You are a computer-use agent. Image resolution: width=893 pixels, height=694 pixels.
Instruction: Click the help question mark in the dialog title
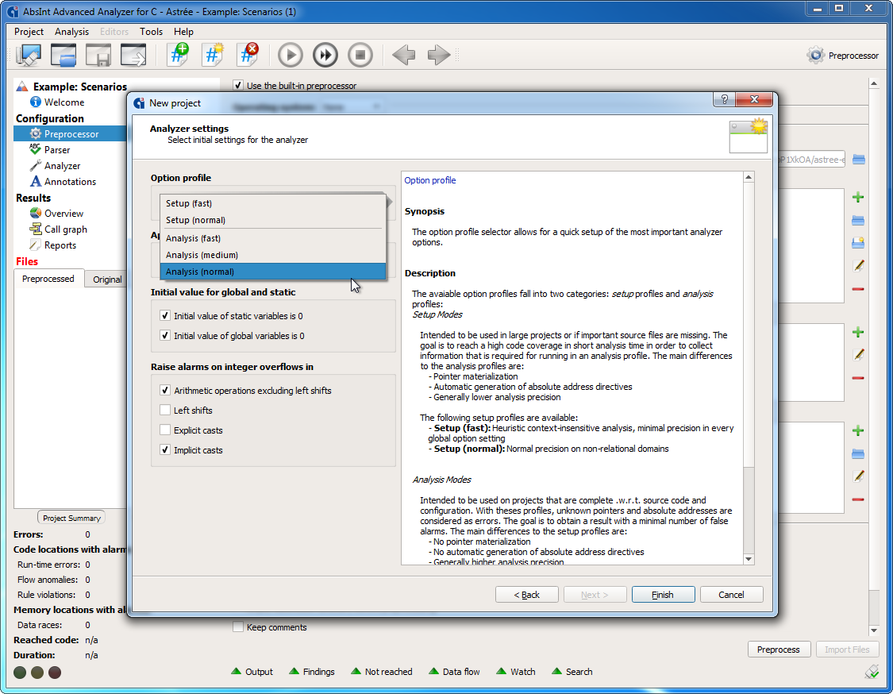point(724,100)
